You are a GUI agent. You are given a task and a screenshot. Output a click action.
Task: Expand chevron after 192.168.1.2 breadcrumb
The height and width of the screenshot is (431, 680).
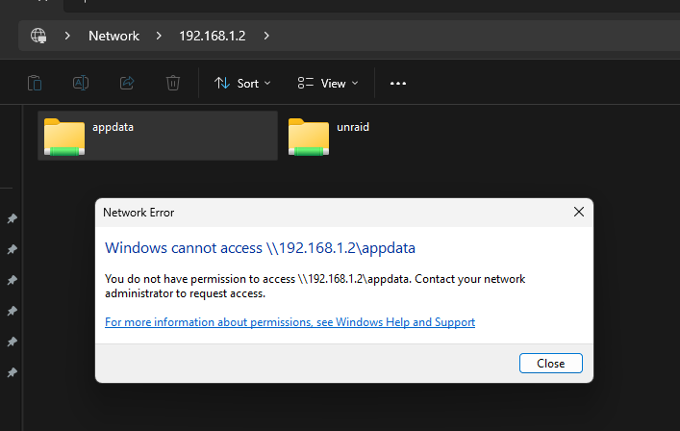click(x=266, y=36)
